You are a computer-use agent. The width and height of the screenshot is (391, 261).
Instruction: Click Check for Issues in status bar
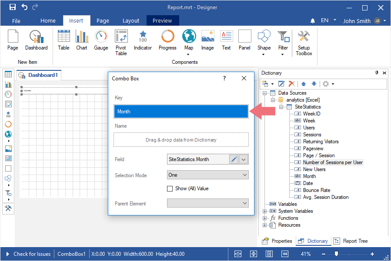[32, 254]
